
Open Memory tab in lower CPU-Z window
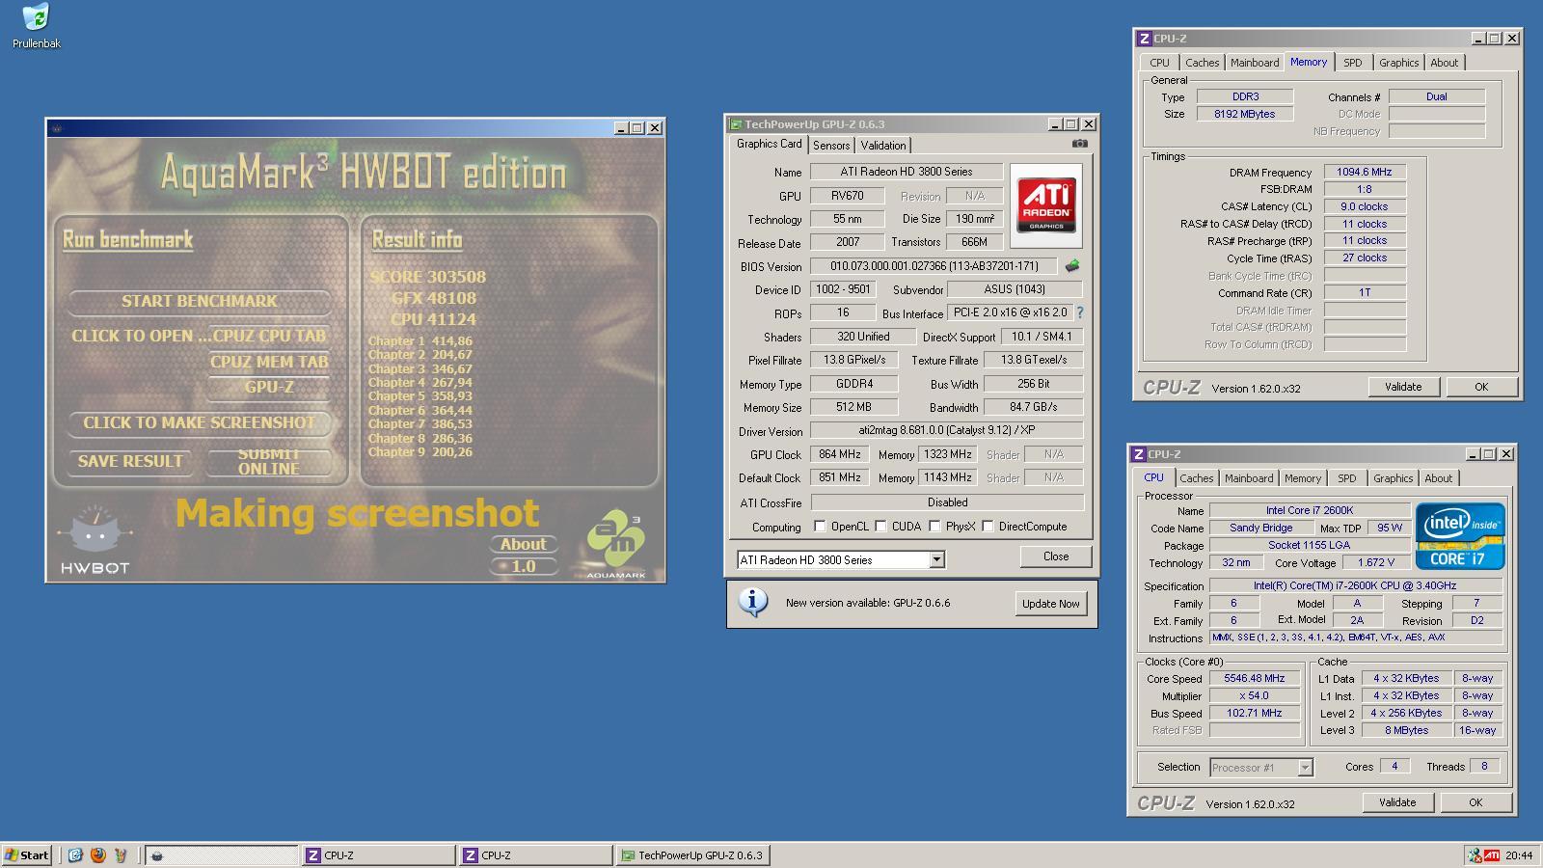point(1303,478)
